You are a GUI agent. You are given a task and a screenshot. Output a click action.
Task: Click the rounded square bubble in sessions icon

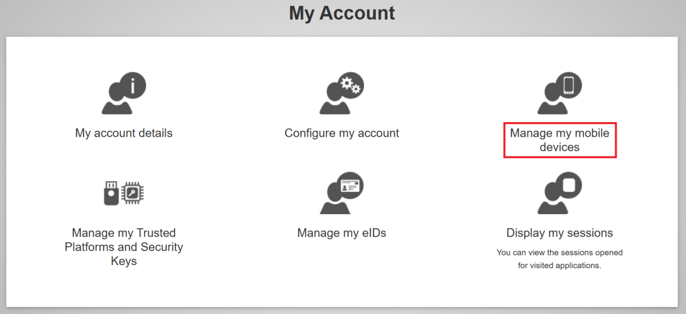tap(568, 185)
